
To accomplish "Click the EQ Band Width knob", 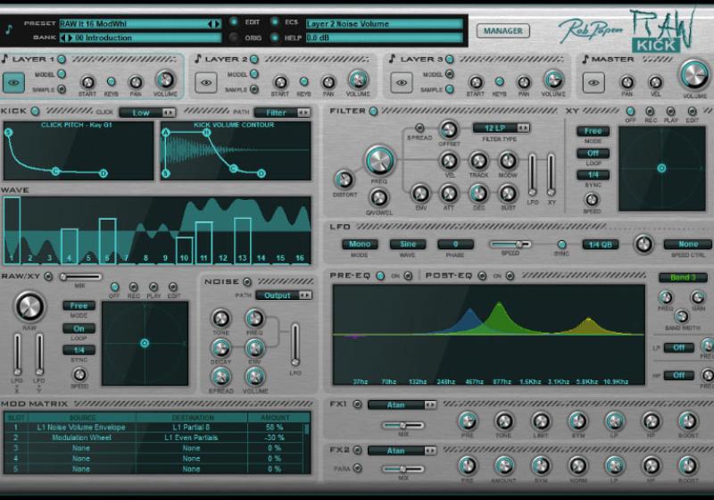I will 681,316.
